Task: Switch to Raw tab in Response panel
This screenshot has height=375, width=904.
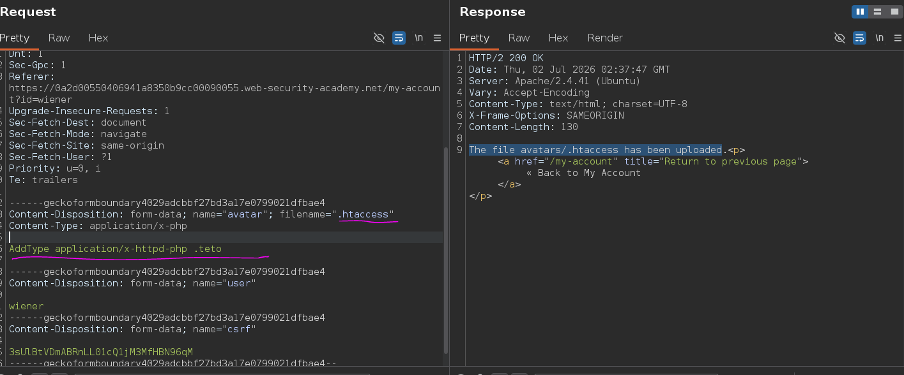Action: pyautogui.click(x=519, y=38)
